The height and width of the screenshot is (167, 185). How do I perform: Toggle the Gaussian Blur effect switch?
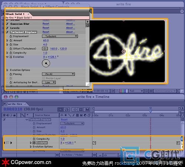click(7, 24)
